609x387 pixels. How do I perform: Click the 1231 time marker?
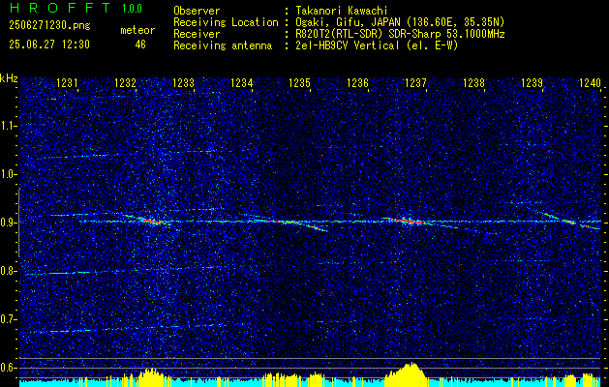pos(67,82)
